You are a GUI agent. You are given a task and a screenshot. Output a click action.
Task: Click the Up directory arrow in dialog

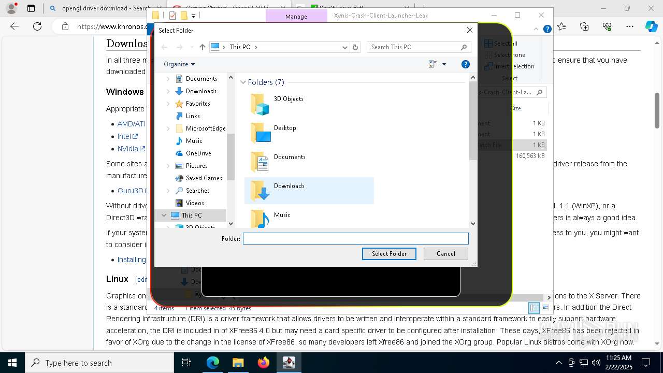tap(202, 47)
